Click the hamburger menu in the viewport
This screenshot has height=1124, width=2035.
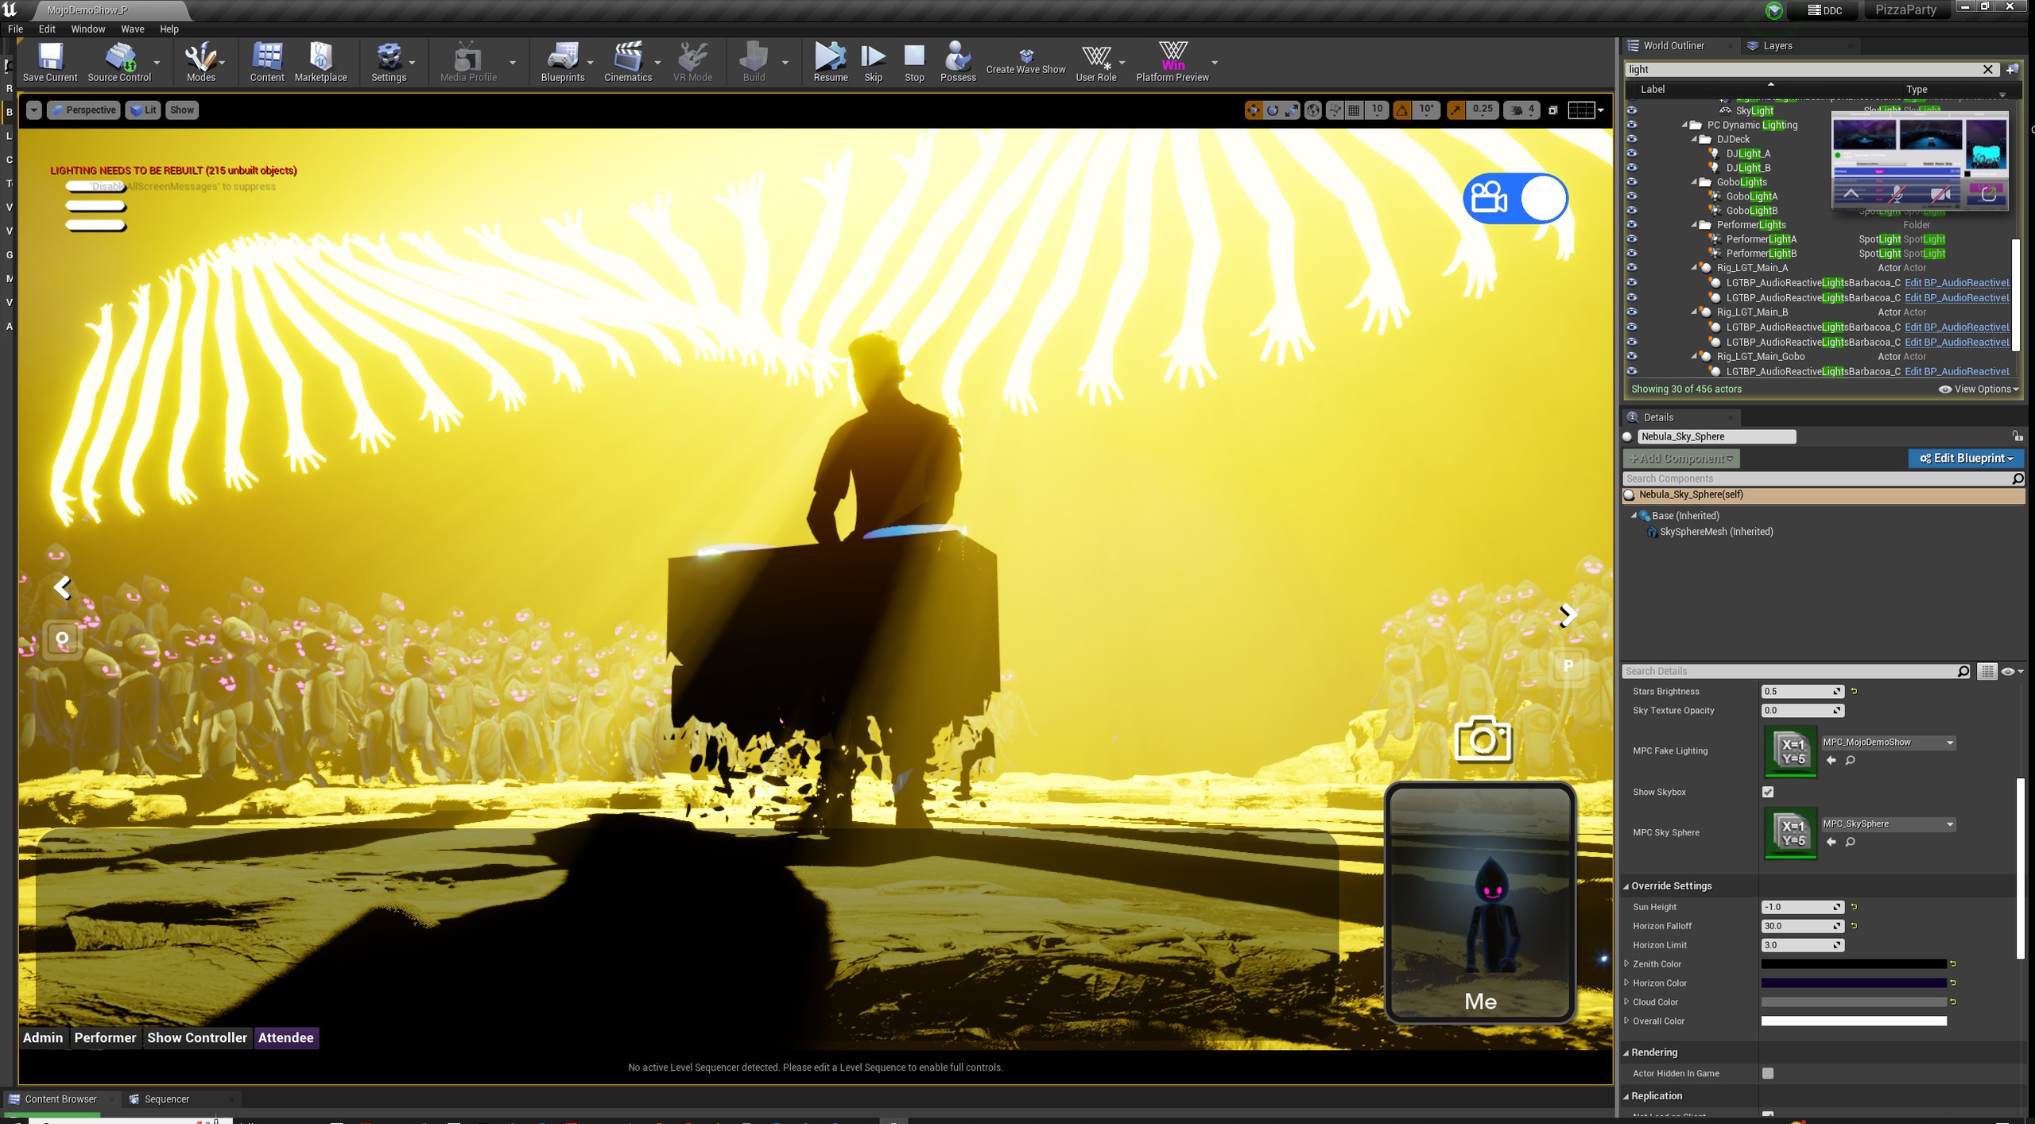pos(95,206)
